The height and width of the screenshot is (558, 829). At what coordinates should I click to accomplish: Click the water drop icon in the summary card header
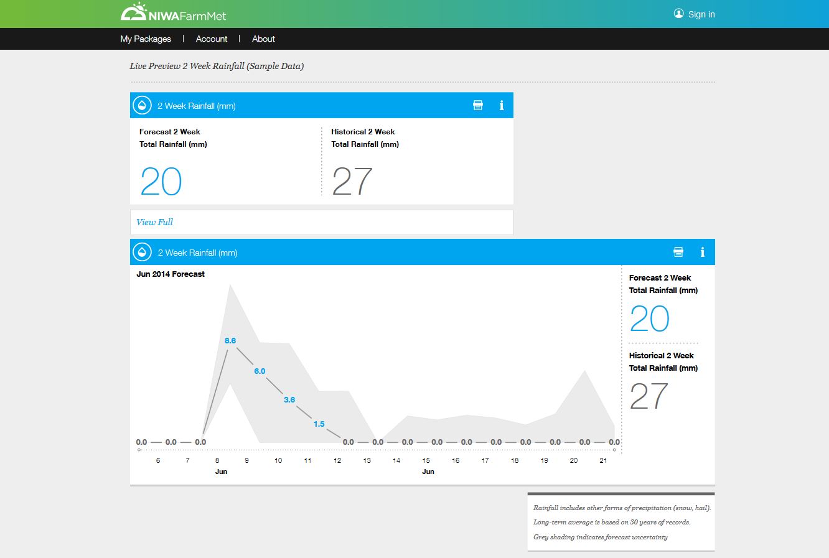142,106
